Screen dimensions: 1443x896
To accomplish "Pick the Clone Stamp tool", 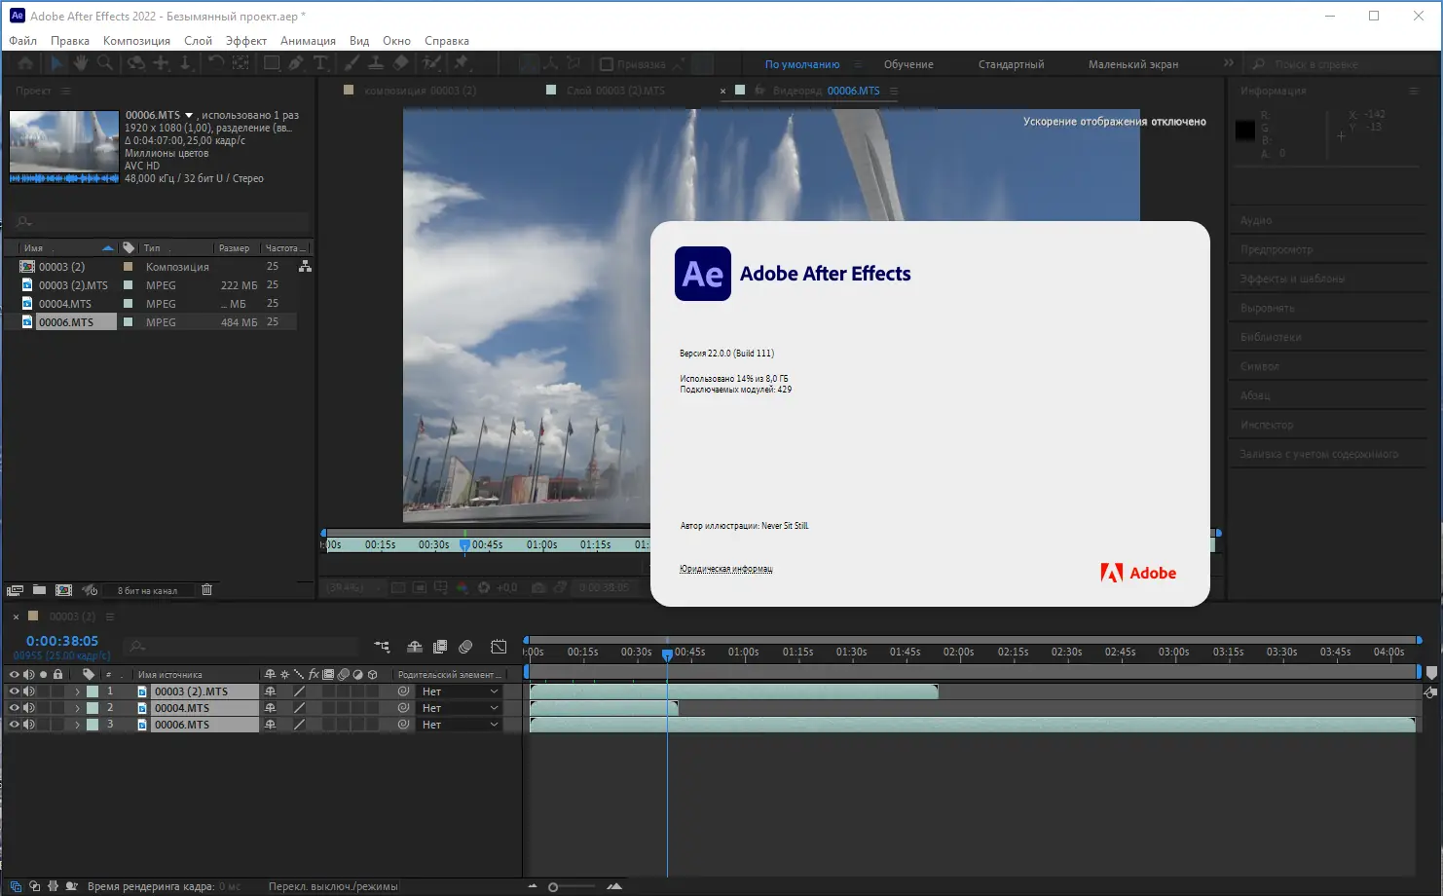I will tap(376, 63).
